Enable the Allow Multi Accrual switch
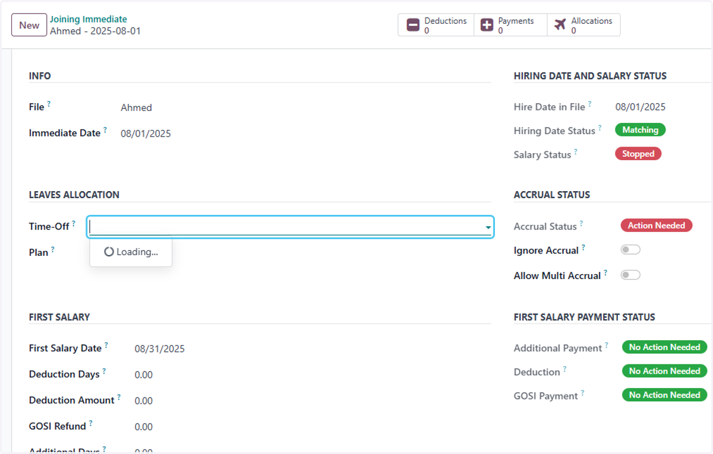The image size is (713, 454). coord(630,275)
